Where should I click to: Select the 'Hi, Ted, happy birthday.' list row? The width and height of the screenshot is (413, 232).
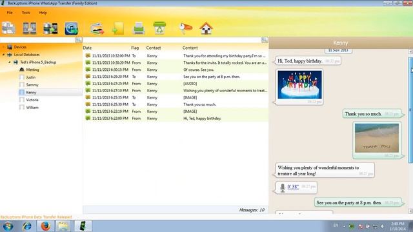pyautogui.click(x=176, y=119)
